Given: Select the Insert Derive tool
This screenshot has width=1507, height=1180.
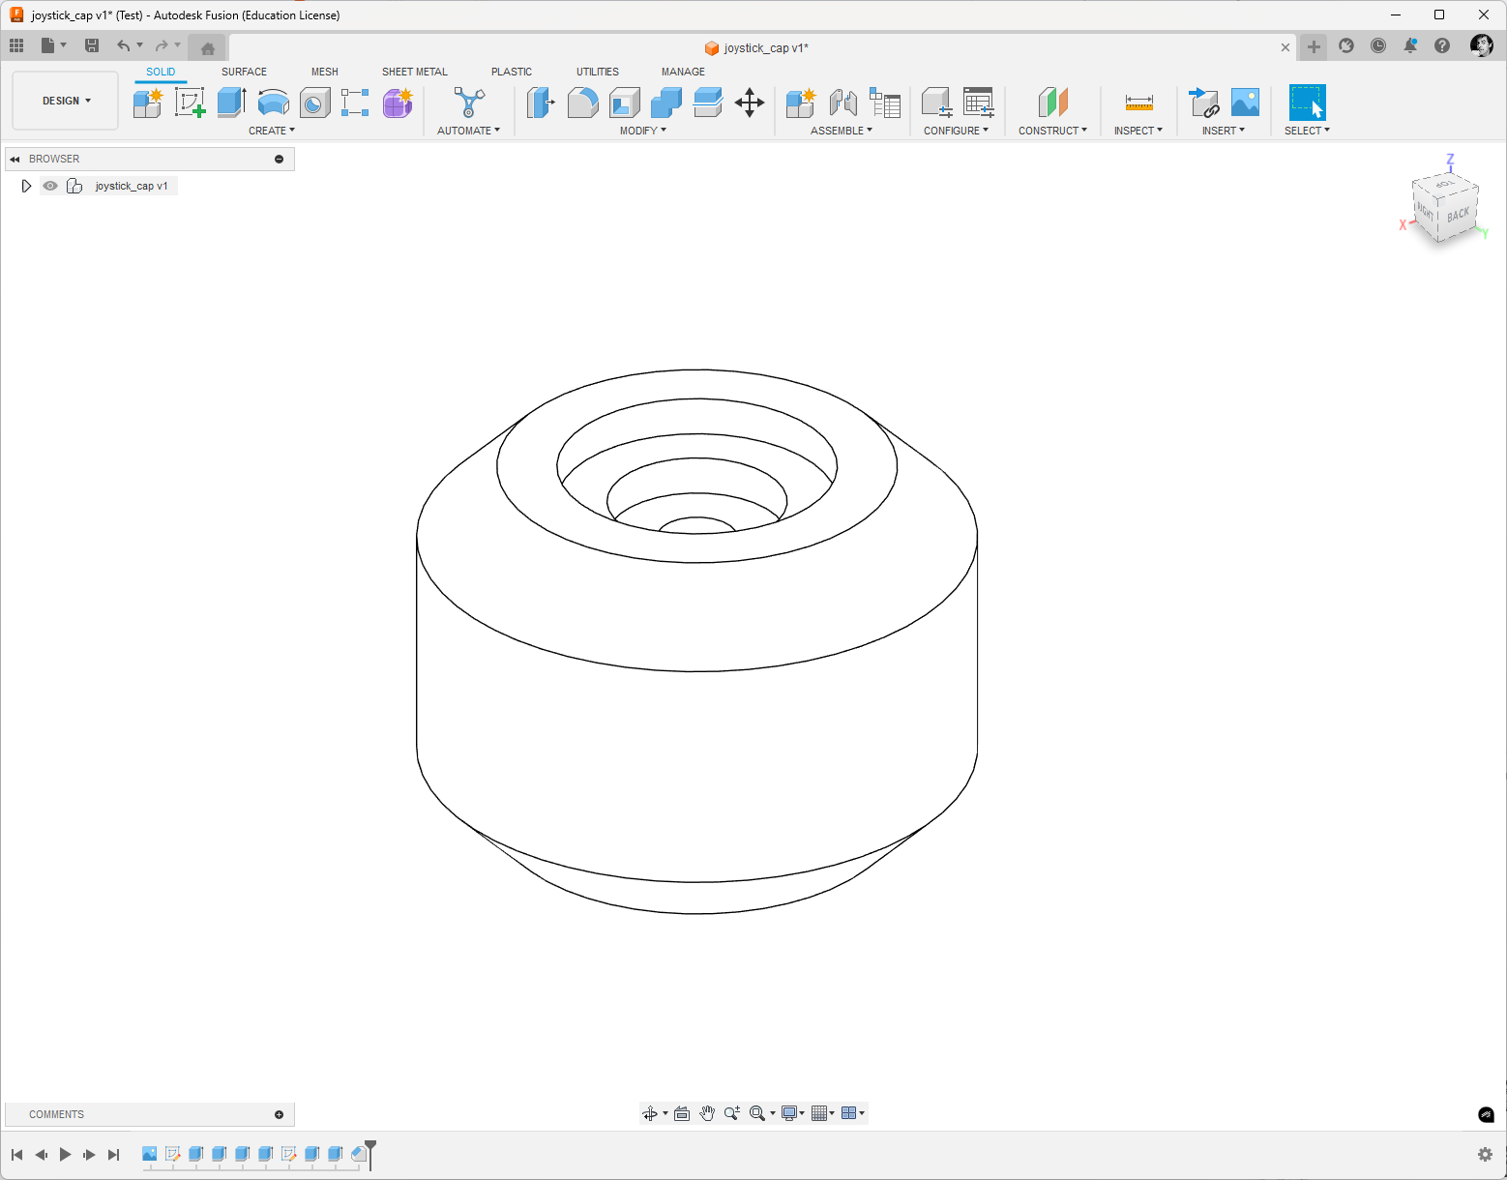Looking at the screenshot, I should [1203, 103].
